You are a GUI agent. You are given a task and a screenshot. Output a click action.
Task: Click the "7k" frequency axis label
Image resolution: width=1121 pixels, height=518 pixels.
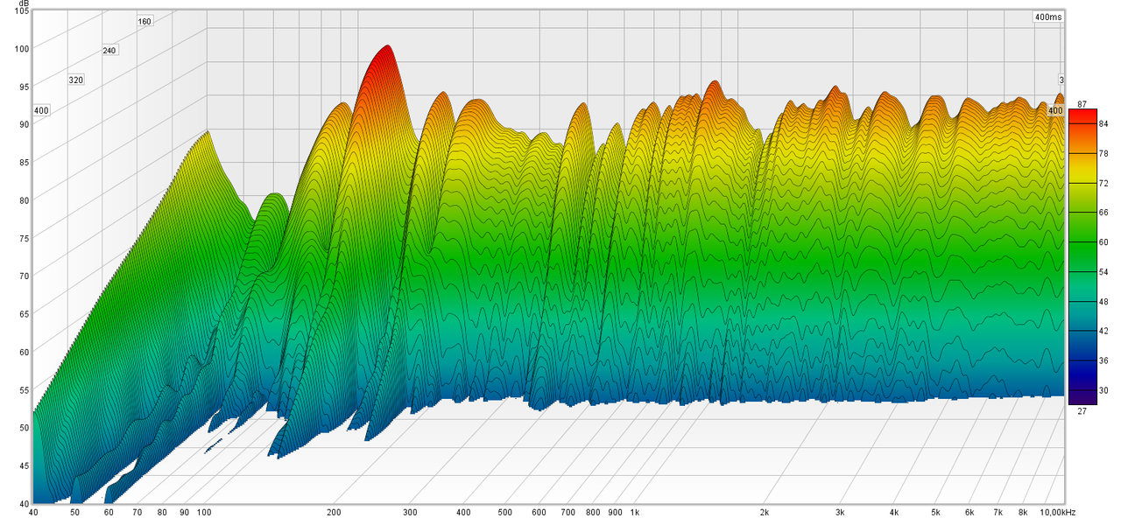(998, 512)
